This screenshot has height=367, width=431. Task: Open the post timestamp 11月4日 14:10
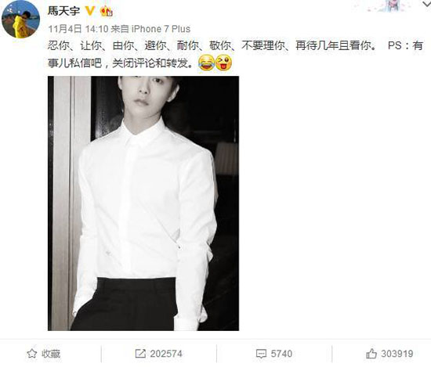78,29
